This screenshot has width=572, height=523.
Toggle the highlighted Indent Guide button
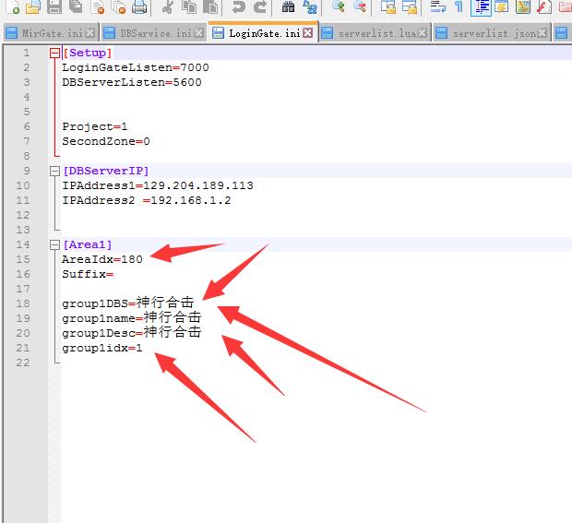(x=481, y=7)
